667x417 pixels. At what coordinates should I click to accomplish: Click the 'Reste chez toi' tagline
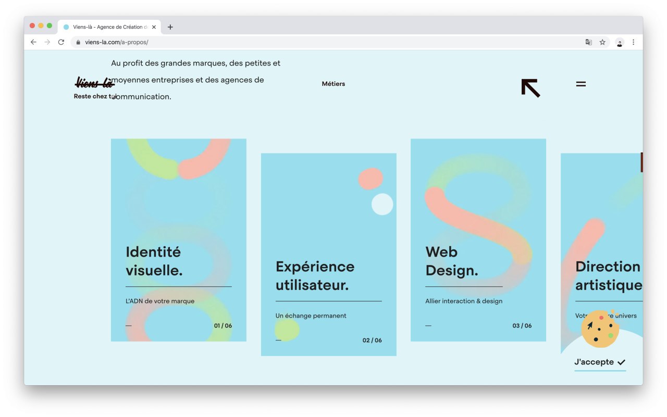(95, 96)
